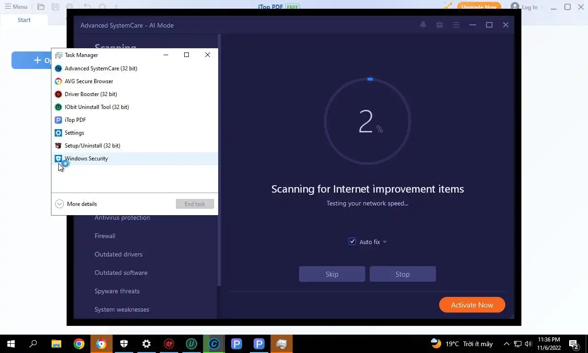Select Driver Booster (32 bit) process
Screen dimensions: 588x353
click(x=135, y=94)
